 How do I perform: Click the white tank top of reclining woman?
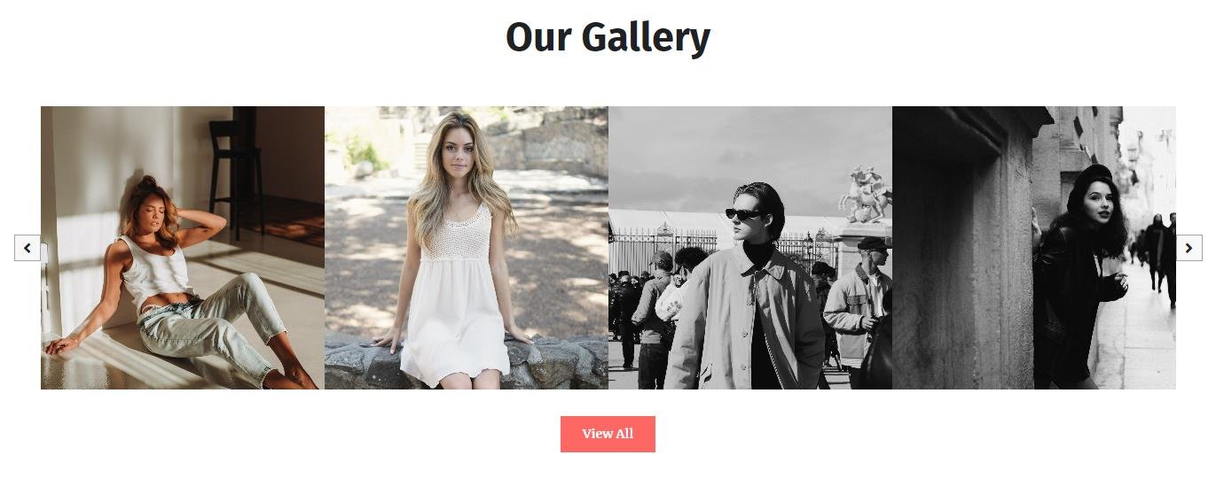coord(155,270)
